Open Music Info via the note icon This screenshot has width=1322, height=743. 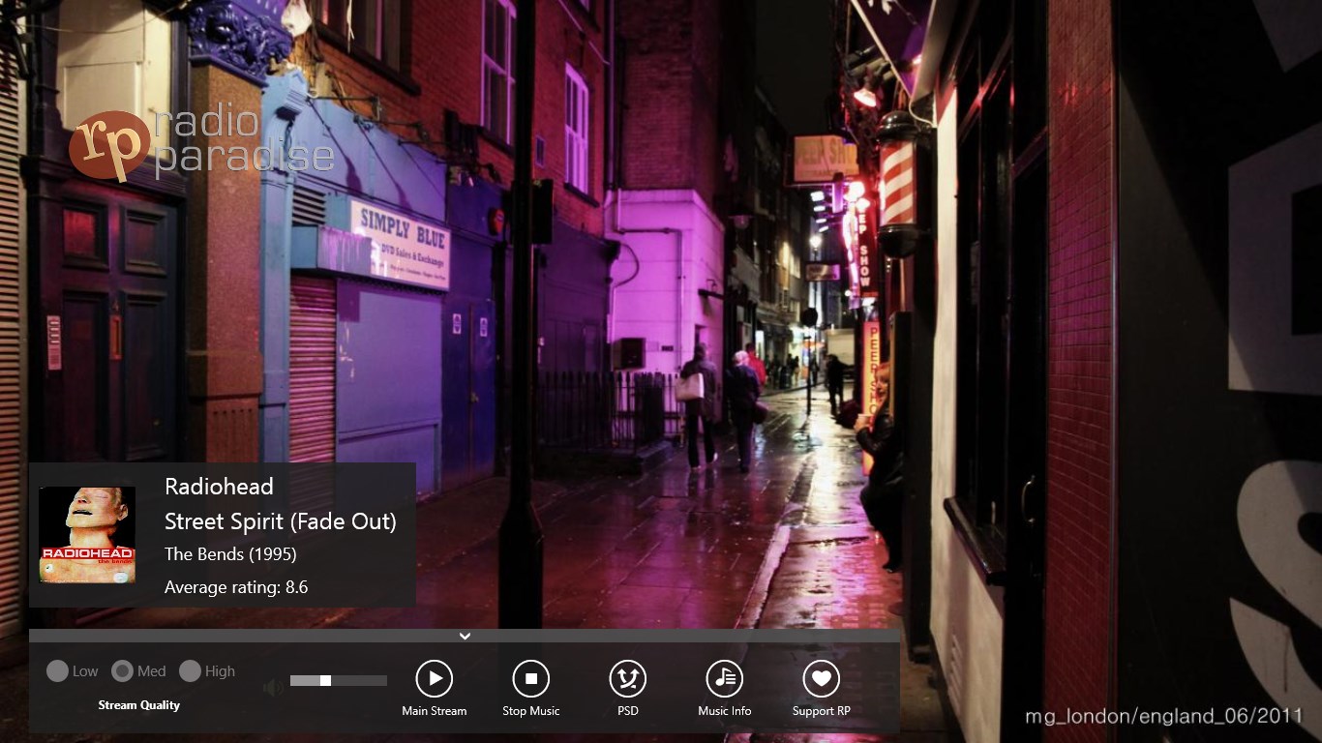(x=724, y=677)
